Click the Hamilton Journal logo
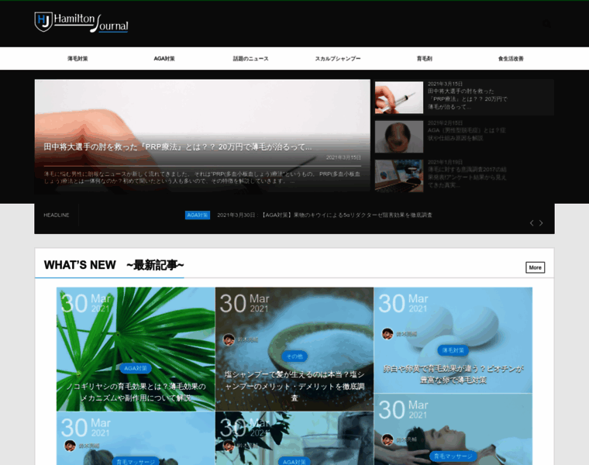 click(x=81, y=22)
